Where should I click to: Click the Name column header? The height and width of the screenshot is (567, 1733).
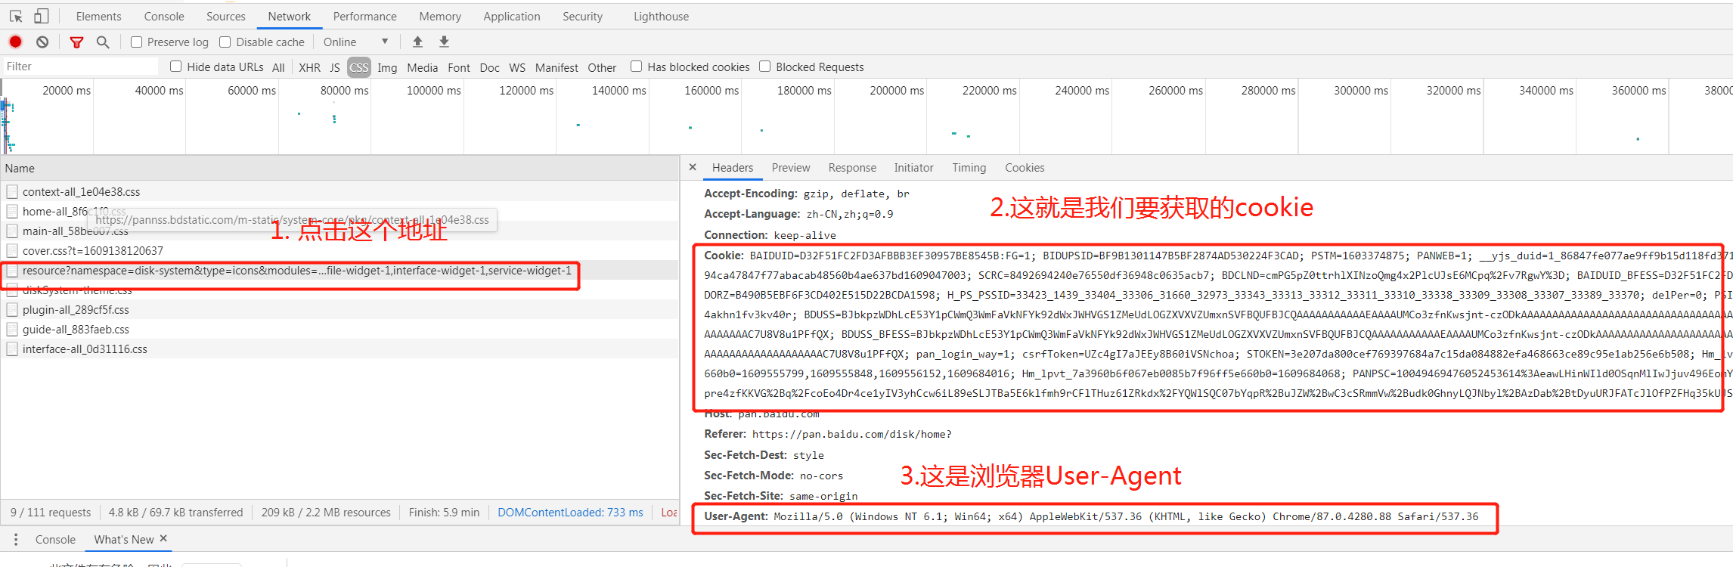pyautogui.click(x=339, y=168)
